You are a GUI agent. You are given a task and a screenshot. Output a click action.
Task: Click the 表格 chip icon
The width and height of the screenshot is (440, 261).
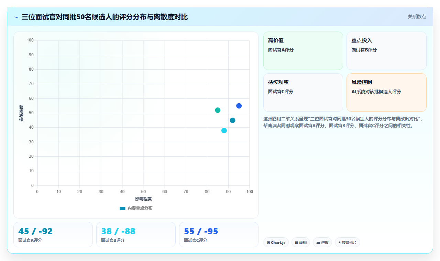pos(297,242)
